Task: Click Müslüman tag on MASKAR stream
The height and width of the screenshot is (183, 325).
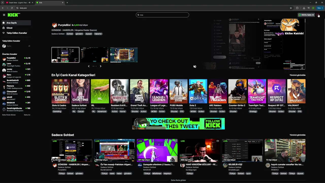Action: 157,174
